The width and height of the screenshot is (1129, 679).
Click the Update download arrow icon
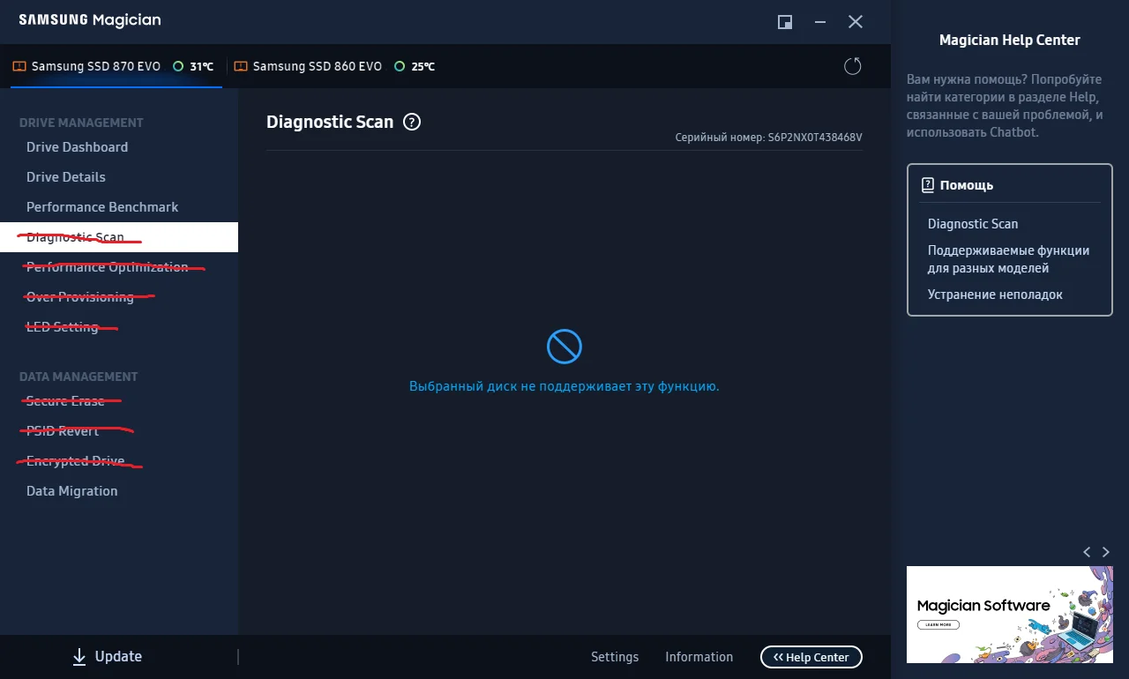tap(79, 657)
